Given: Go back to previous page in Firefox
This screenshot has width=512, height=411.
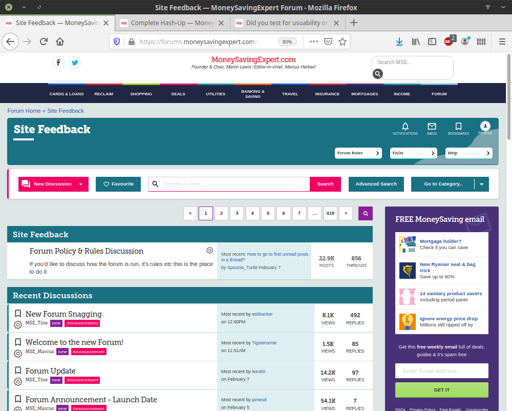Looking at the screenshot, I should point(10,42).
